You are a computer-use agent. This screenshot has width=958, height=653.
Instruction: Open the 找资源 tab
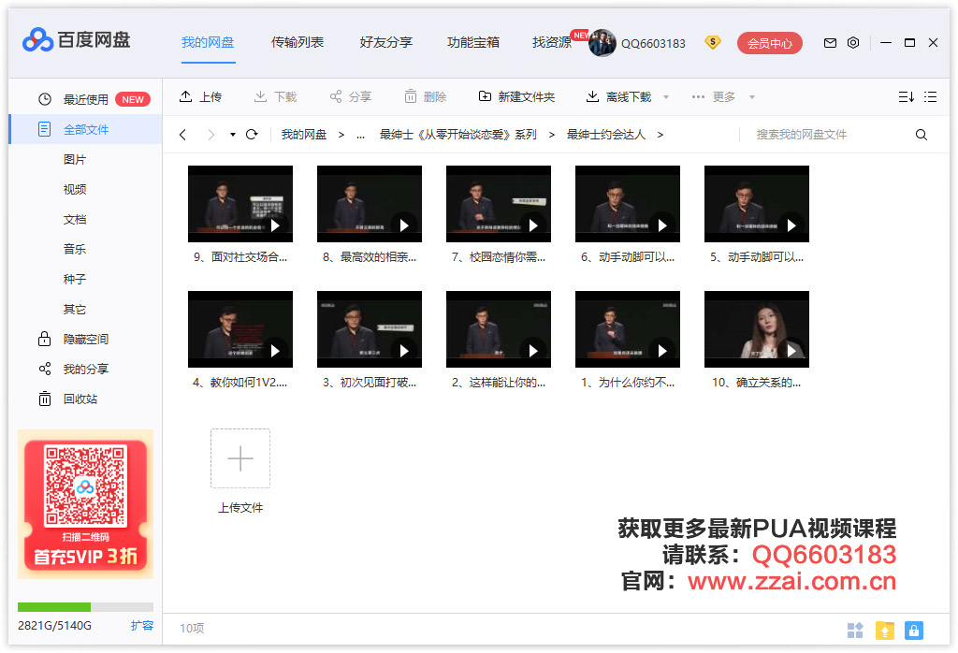(x=552, y=42)
